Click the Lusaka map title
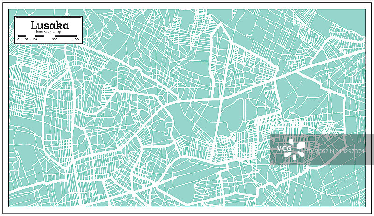The width and height of the screenshot is (374, 216). click(x=48, y=25)
